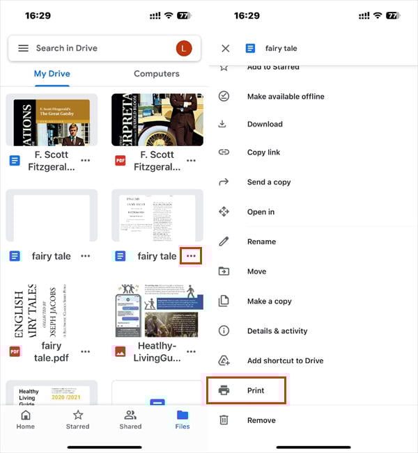Click the image file icon beside Heatlhy-LivingGu...
418x453 pixels.
(x=121, y=351)
